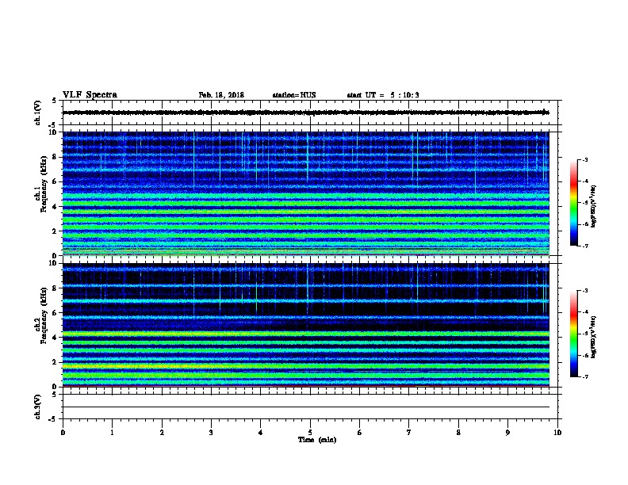
Task: Click the 'station=HUS' label
Action: click(294, 95)
